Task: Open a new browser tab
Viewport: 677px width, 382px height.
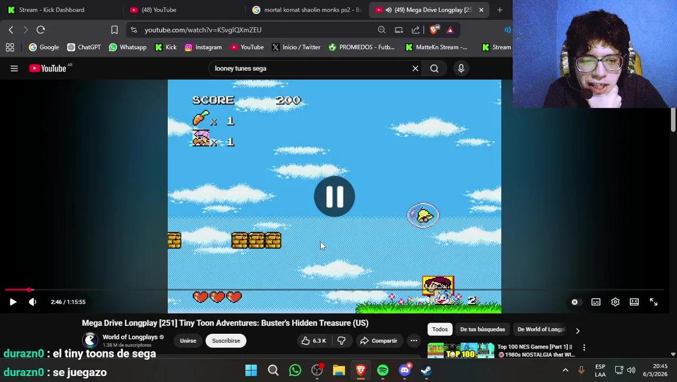Action: point(500,10)
